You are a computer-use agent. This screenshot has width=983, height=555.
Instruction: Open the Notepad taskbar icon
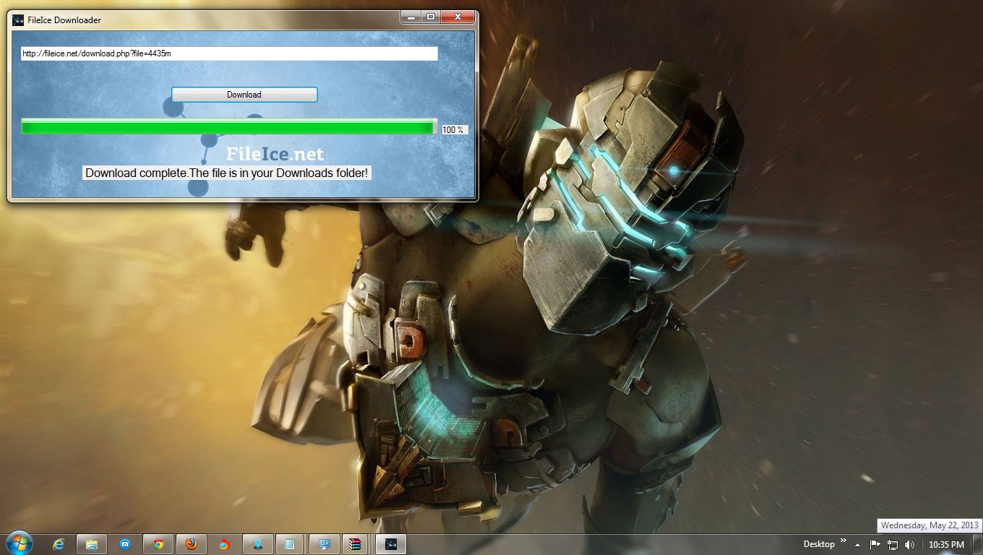pos(291,544)
